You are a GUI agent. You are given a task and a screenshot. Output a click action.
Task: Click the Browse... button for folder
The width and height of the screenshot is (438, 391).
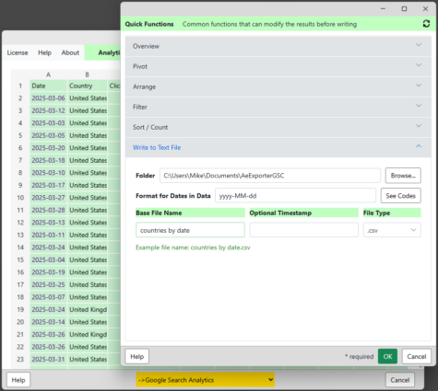click(403, 176)
